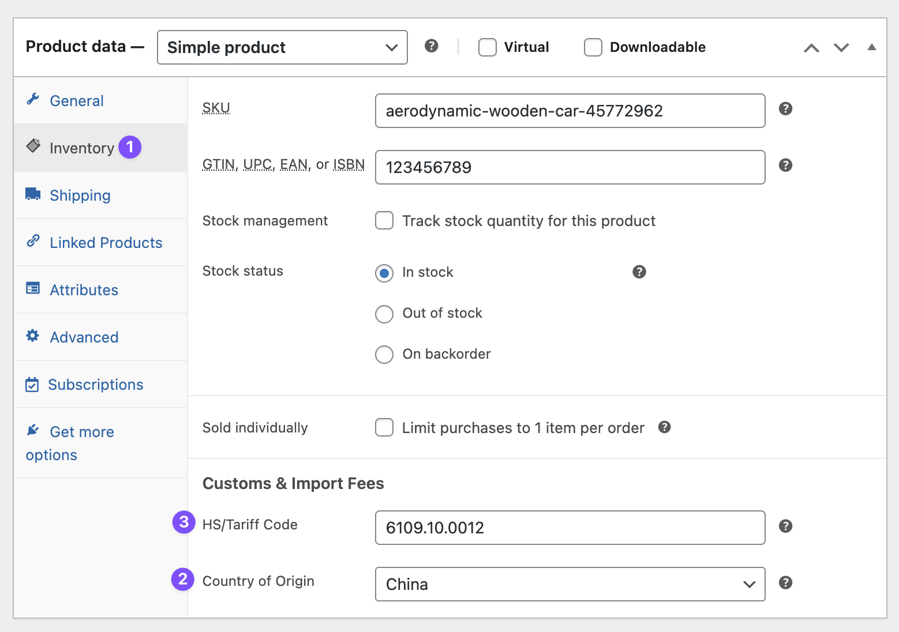The image size is (899, 632).
Task: Click into the HS/Tariff Code field
Action: [x=570, y=528]
